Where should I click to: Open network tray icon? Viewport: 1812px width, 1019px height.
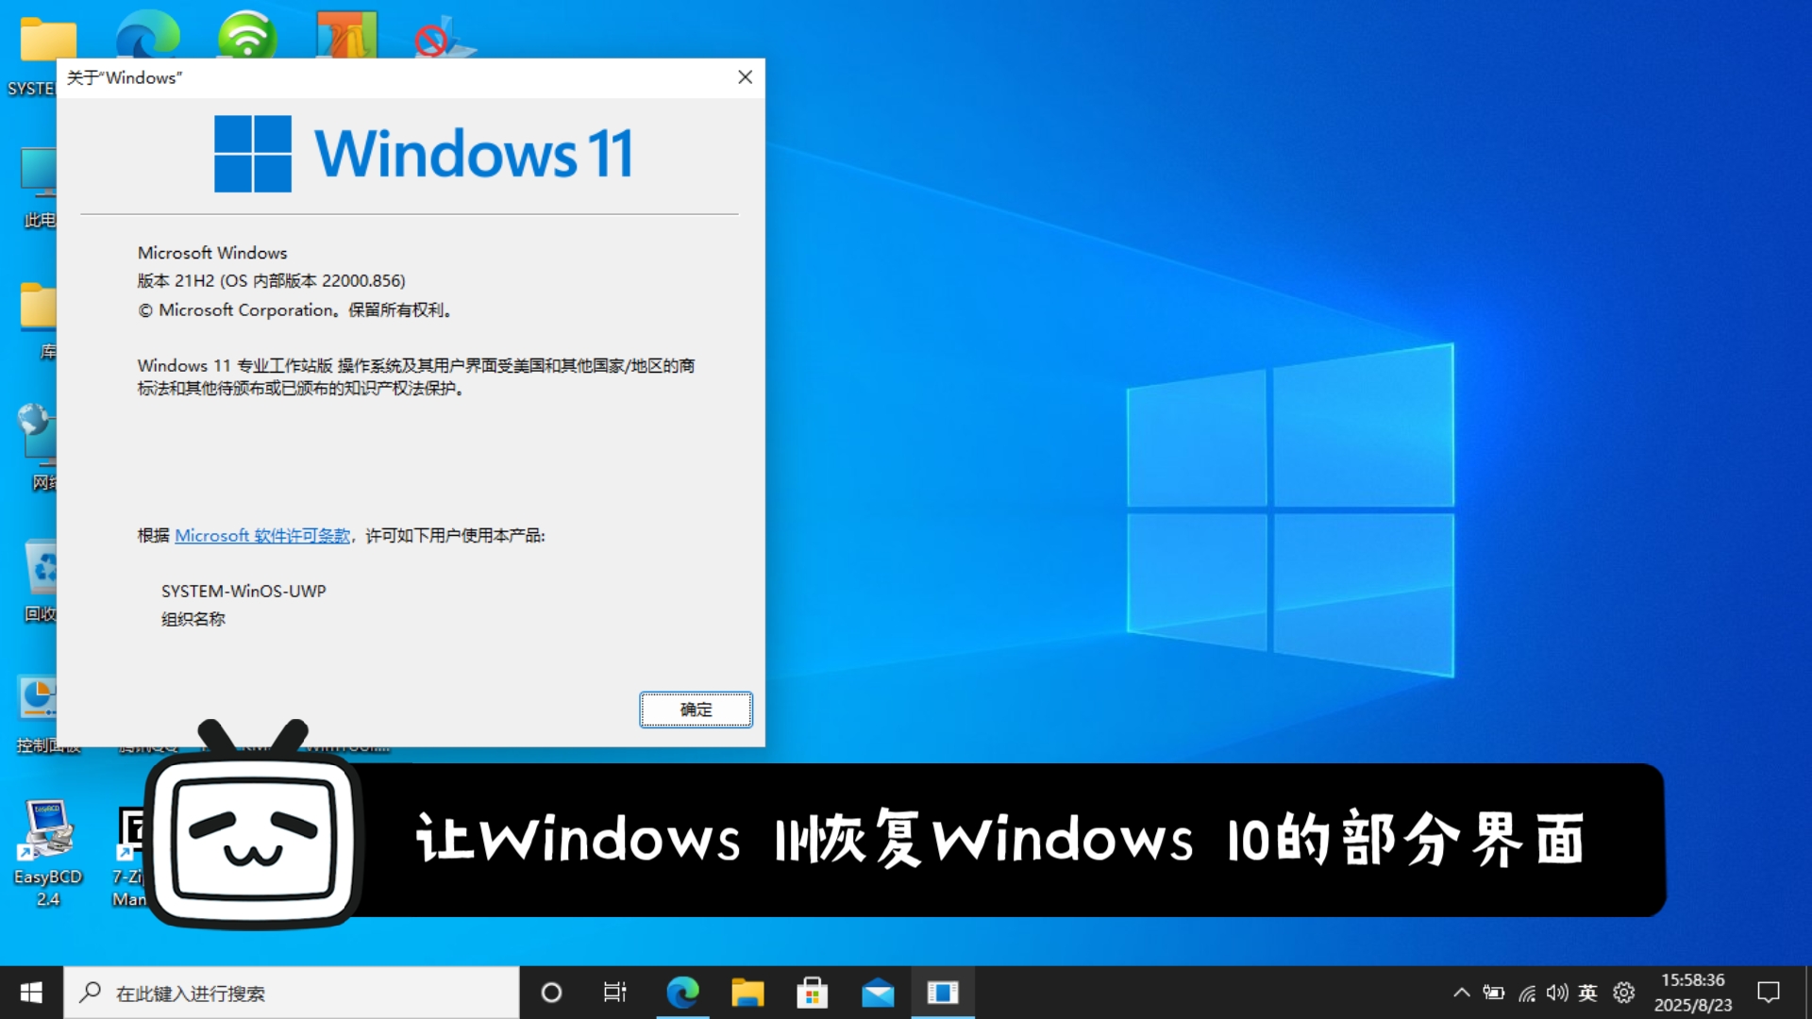1526,993
